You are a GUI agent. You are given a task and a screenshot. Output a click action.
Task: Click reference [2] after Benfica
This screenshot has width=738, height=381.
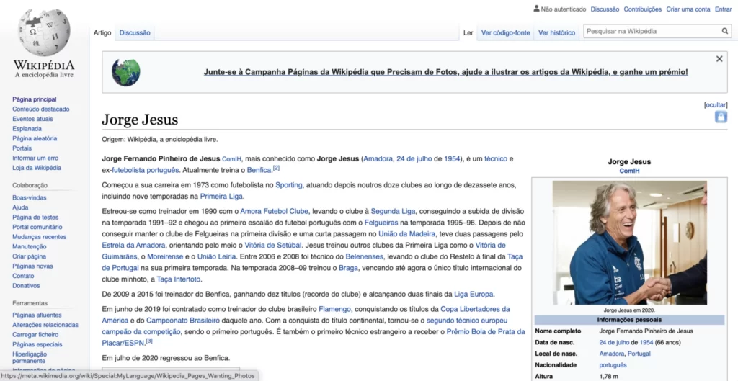pos(276,169)
